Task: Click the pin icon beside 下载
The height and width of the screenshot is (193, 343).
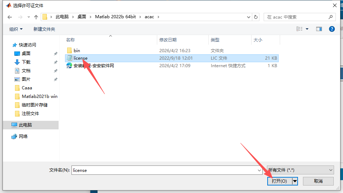Action: click(56, 62)
